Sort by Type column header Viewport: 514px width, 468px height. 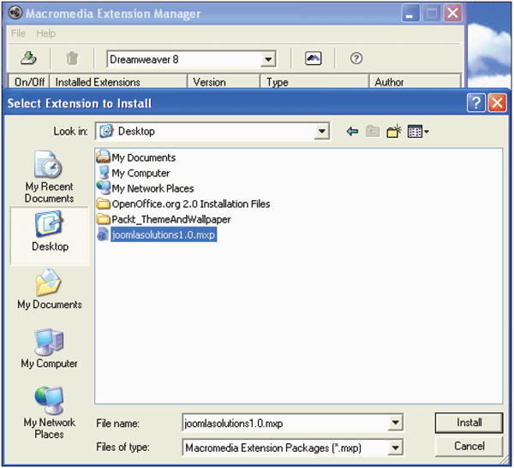coord(314,81)
